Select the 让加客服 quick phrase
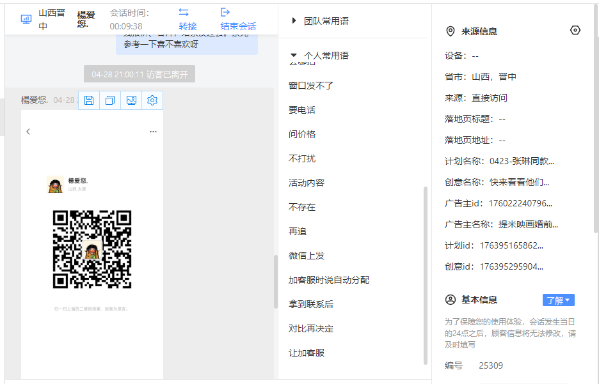Image resolution: width=599 pixels, height=384 pixels. (307, 353)
